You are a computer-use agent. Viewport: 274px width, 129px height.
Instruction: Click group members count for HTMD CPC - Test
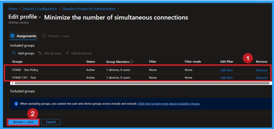(118, 78)
